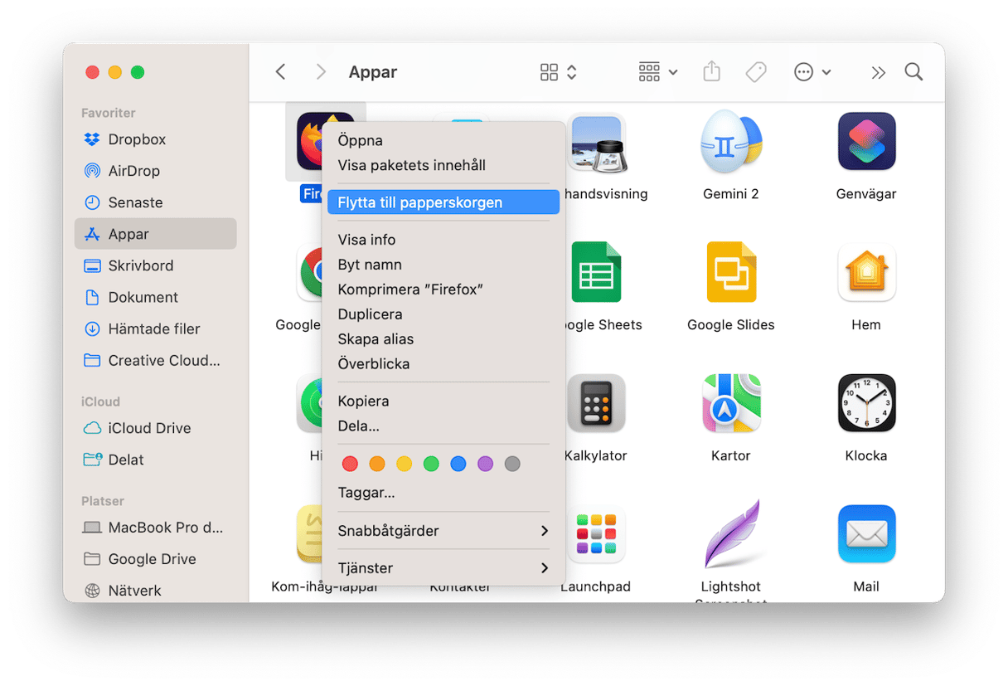The height and width of the screenshot is (686, 1008).
Task: Open the icon view switcher dropdown
Action: pos(558,72)
